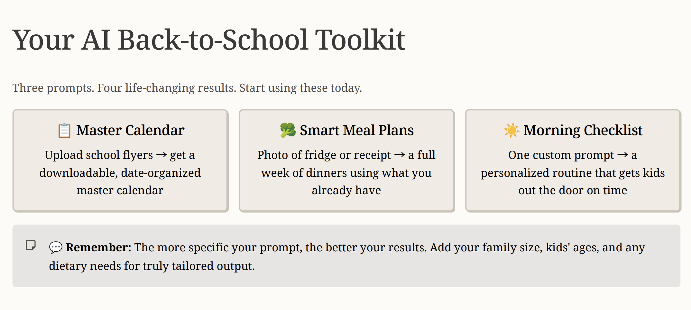Click the 'Upload school flyers' description text
This screenshot has height=310, width=691.
click(x=120, y=173)
